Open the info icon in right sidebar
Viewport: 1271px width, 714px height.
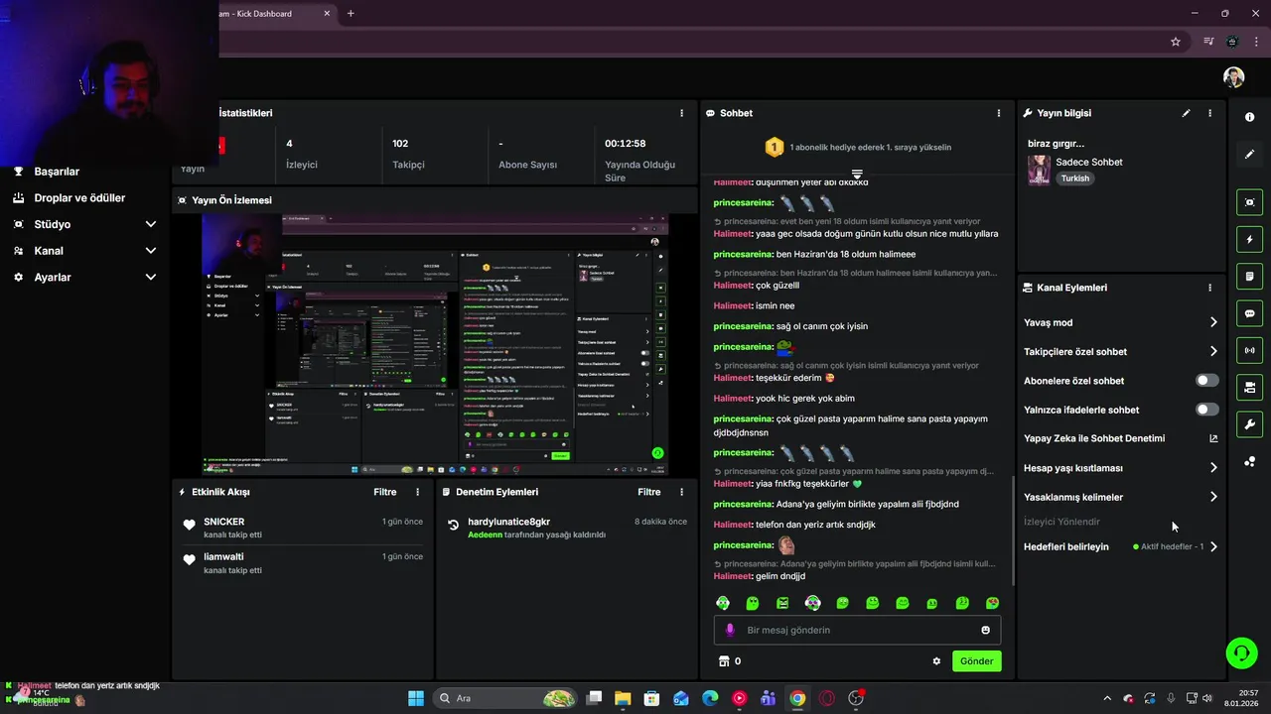coord(1249,117)
